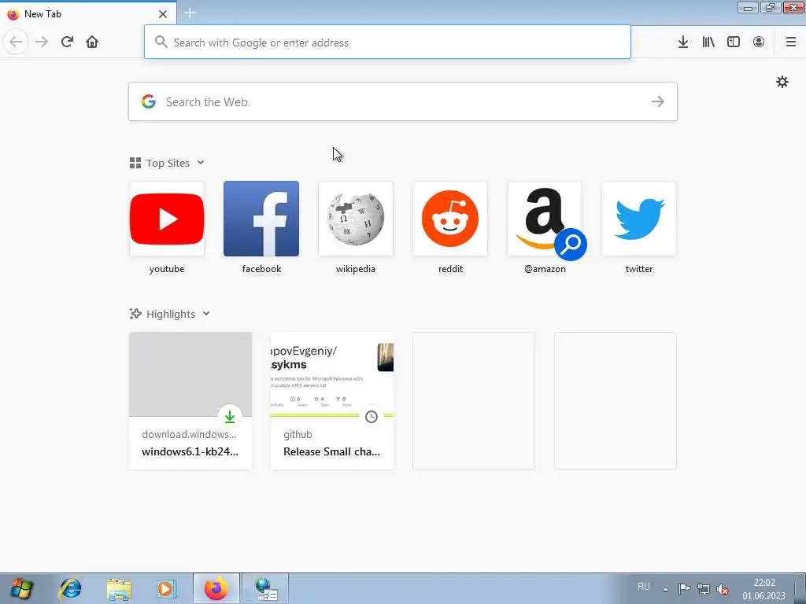Screen dimensions: 806x604
Task: Click the Highlights heading text
Action: coord(171,314)
